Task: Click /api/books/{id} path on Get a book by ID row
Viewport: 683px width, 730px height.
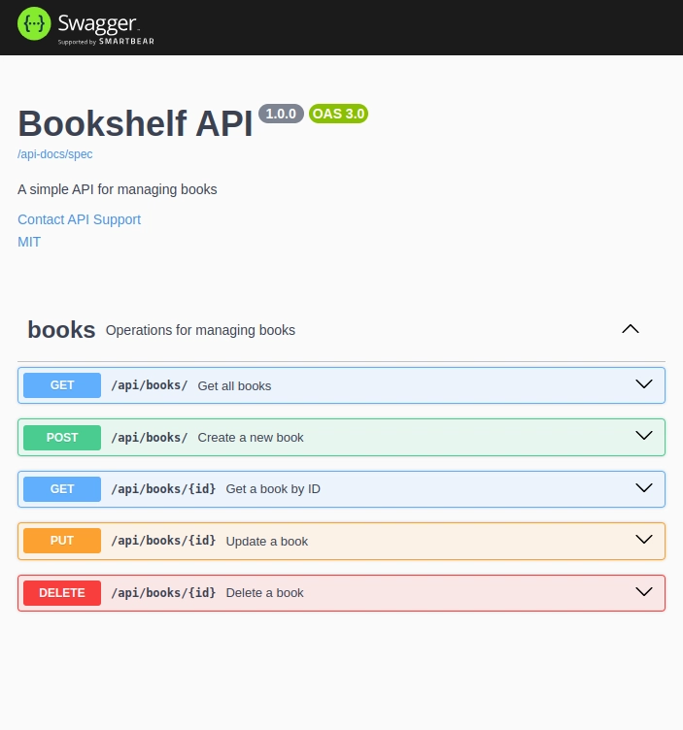Action: 163,489
